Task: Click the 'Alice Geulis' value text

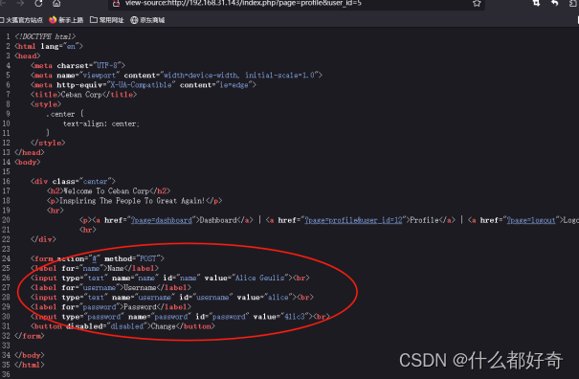Action: pos(260,278)
